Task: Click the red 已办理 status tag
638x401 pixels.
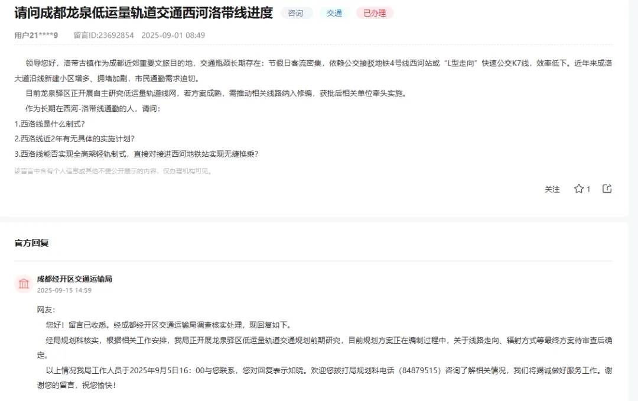Action: click(x=375, y=13)
